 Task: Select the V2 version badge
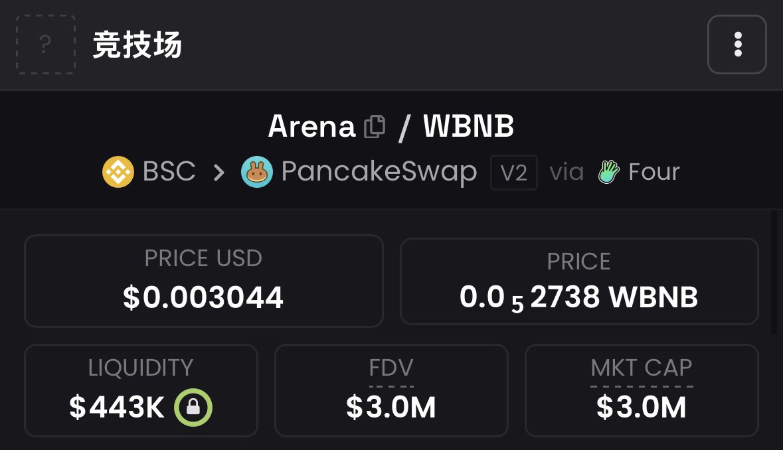514,173
